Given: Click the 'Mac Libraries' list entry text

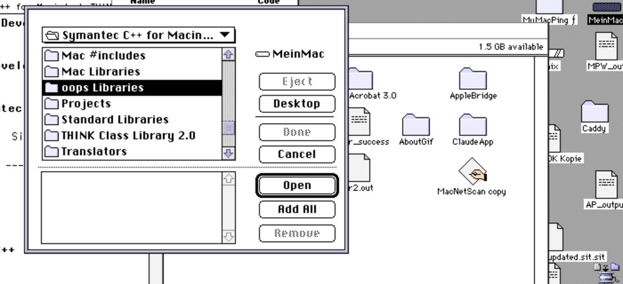Looking at the screenshot, I should 101,72.
